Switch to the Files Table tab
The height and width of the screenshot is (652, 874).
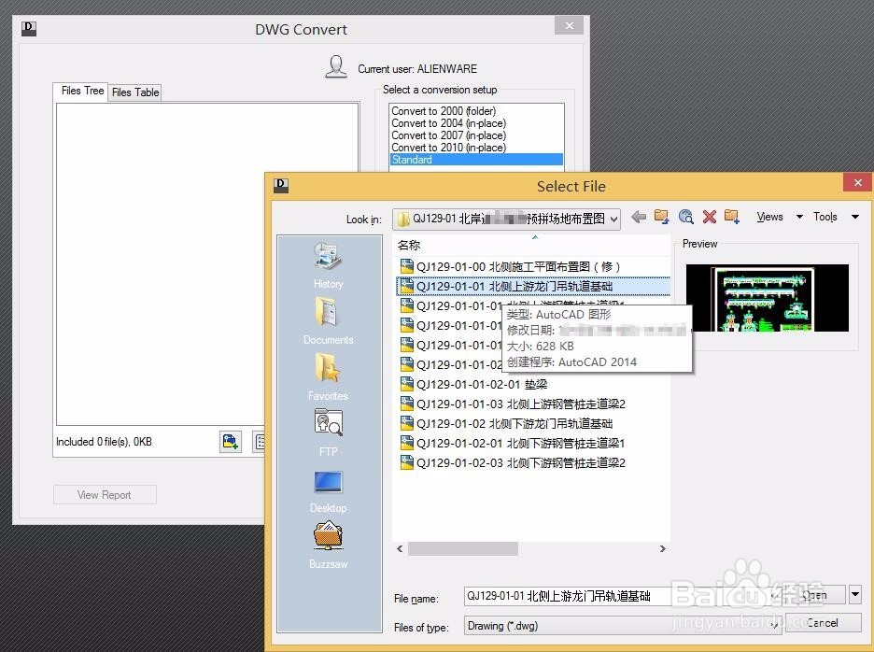click(x=134, y=91)
